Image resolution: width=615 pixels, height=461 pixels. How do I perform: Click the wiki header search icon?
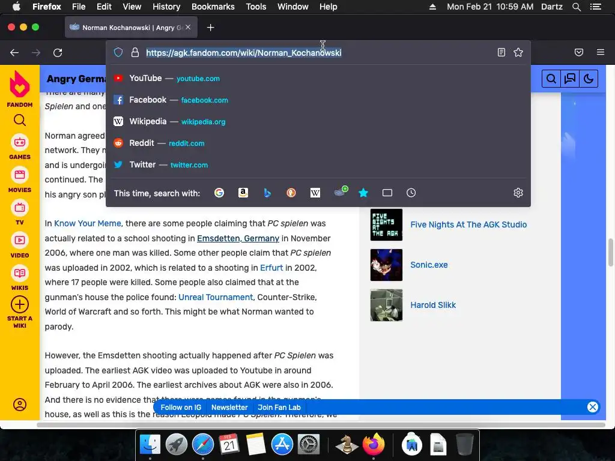(551, 79)
